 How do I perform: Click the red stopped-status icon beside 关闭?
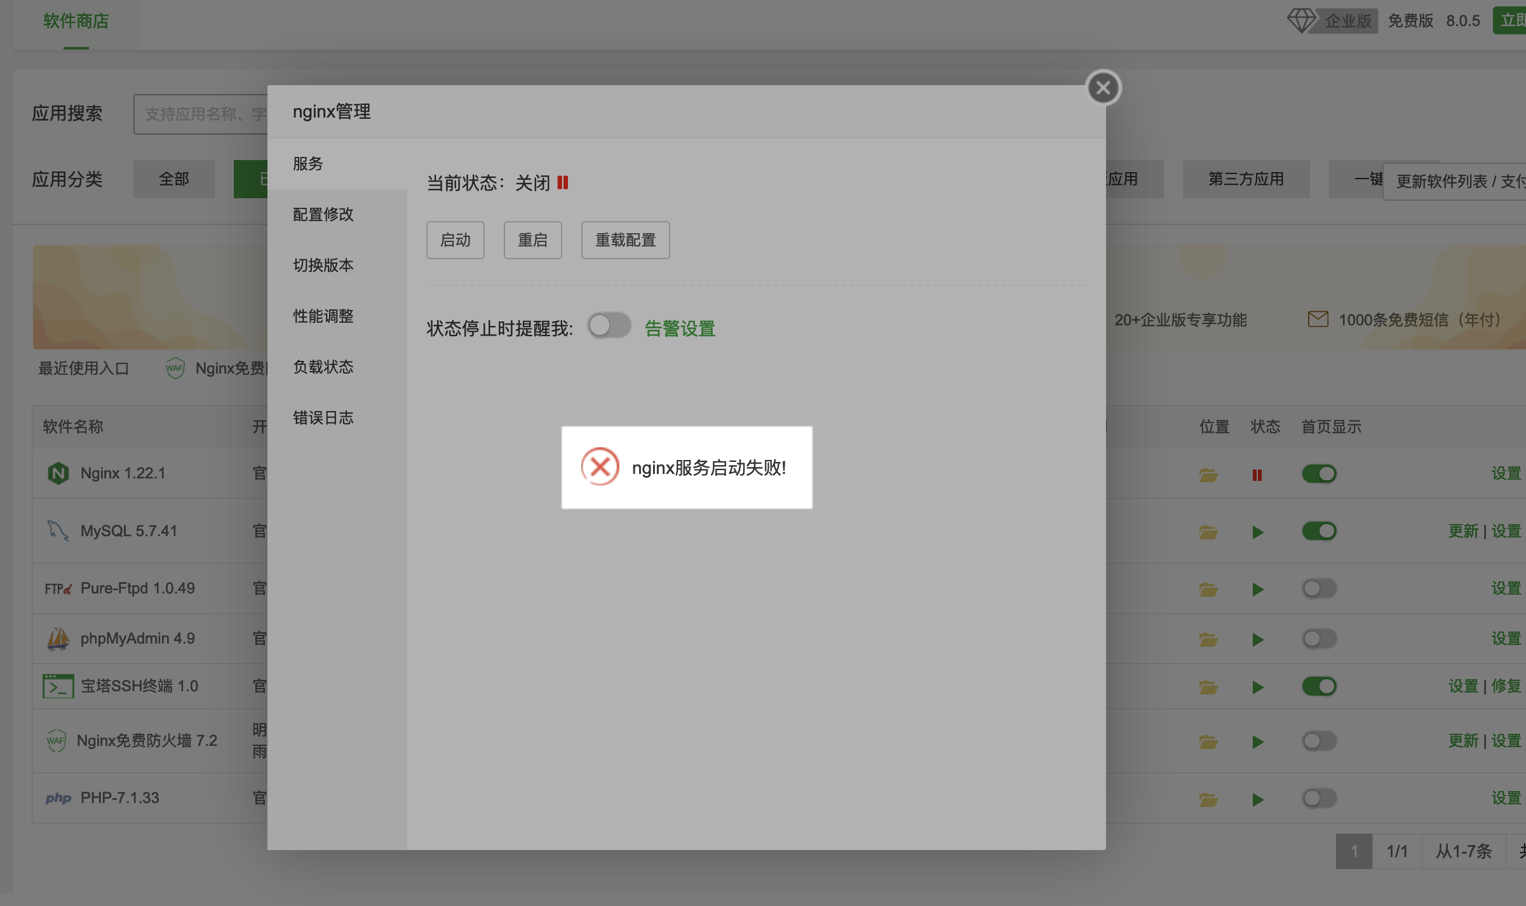pyautogui.click(x=563, y=183)
